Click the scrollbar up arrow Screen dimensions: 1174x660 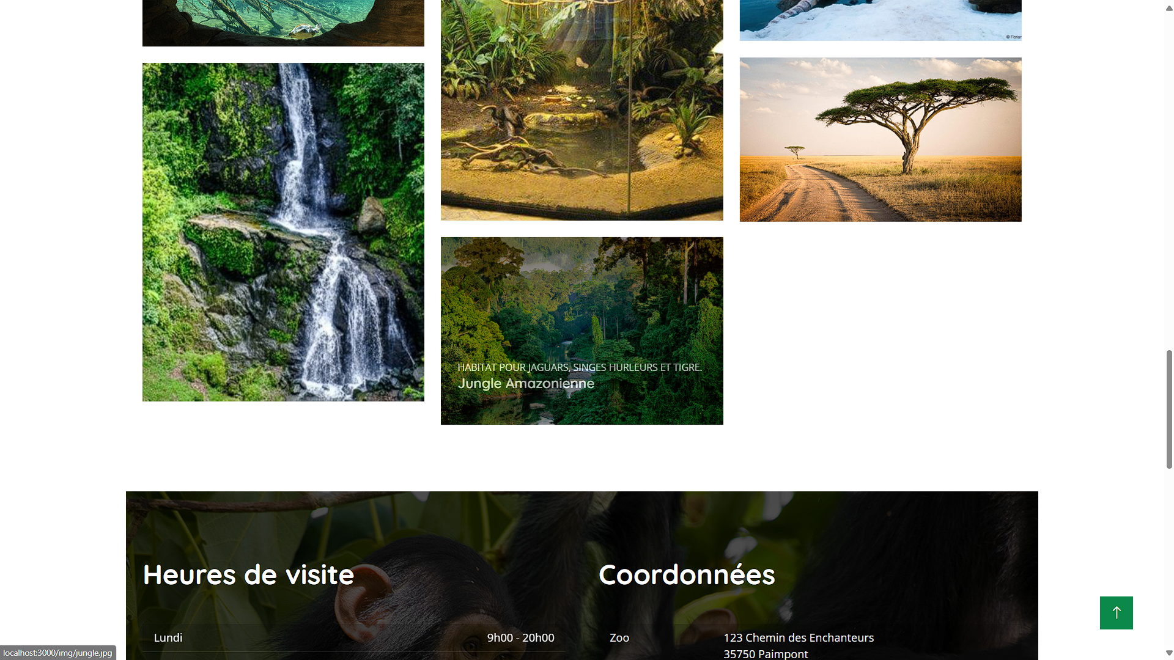pos(1169,8)
